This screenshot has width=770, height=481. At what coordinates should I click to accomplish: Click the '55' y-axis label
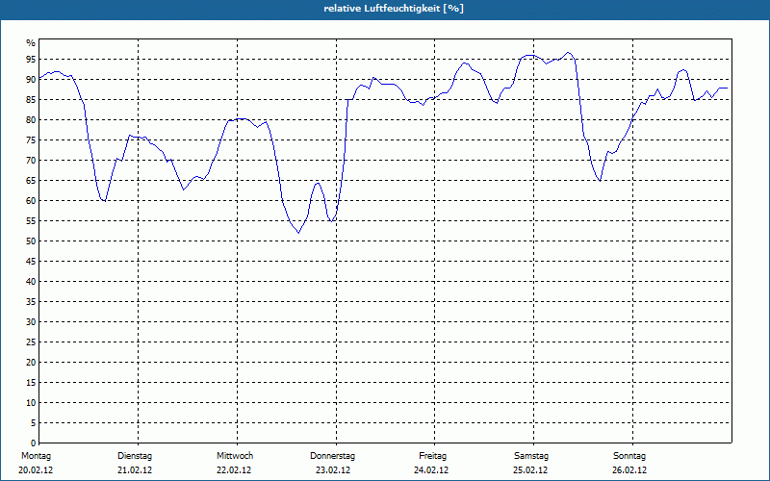point(31,221)
